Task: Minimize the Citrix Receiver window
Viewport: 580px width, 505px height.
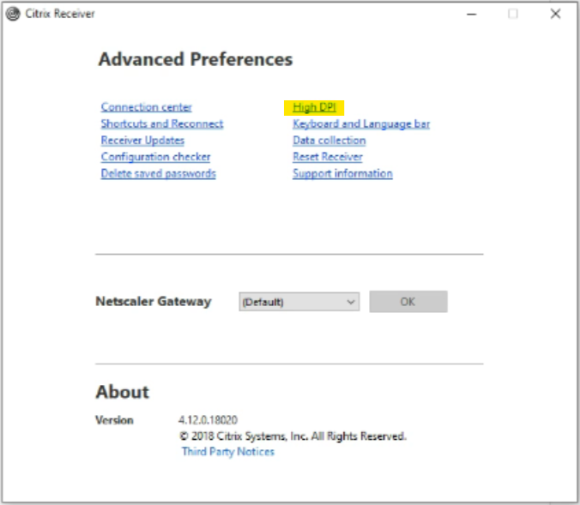Action: click(x=471, y=14)
